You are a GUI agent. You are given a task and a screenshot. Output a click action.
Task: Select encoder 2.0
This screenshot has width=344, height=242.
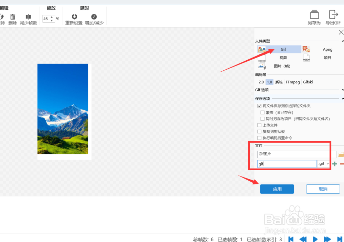pyautogui.click(x=261, y=82)
